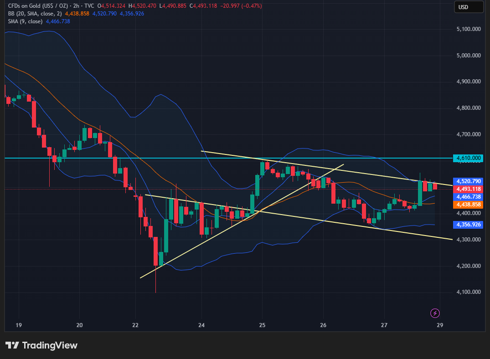Click date label 22 on time axis
This screenshot has width=490, height=359.
pyautogui.click(x=135, y=325)
